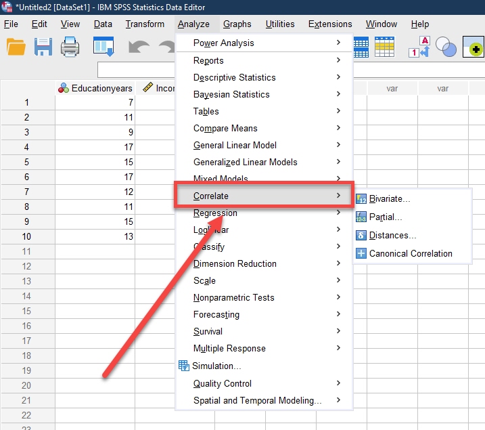This screenshot has height=430, width=485.
Task: Open the File menu
Action: (x=11, y=24)
